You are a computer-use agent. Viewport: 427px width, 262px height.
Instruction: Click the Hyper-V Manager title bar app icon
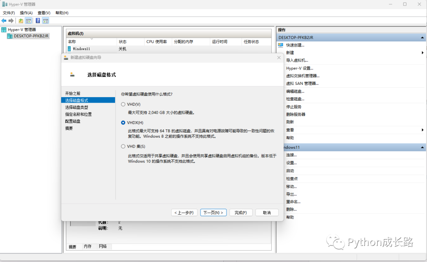tap(5, 4)
